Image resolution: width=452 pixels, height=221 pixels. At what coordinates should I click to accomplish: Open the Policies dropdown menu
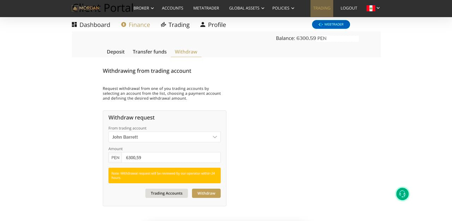coord(283,8)
